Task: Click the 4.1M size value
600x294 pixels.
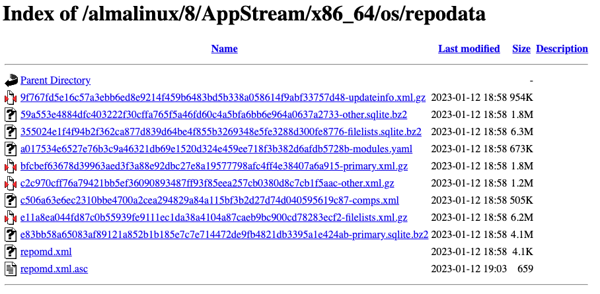Action: (522, 235)
